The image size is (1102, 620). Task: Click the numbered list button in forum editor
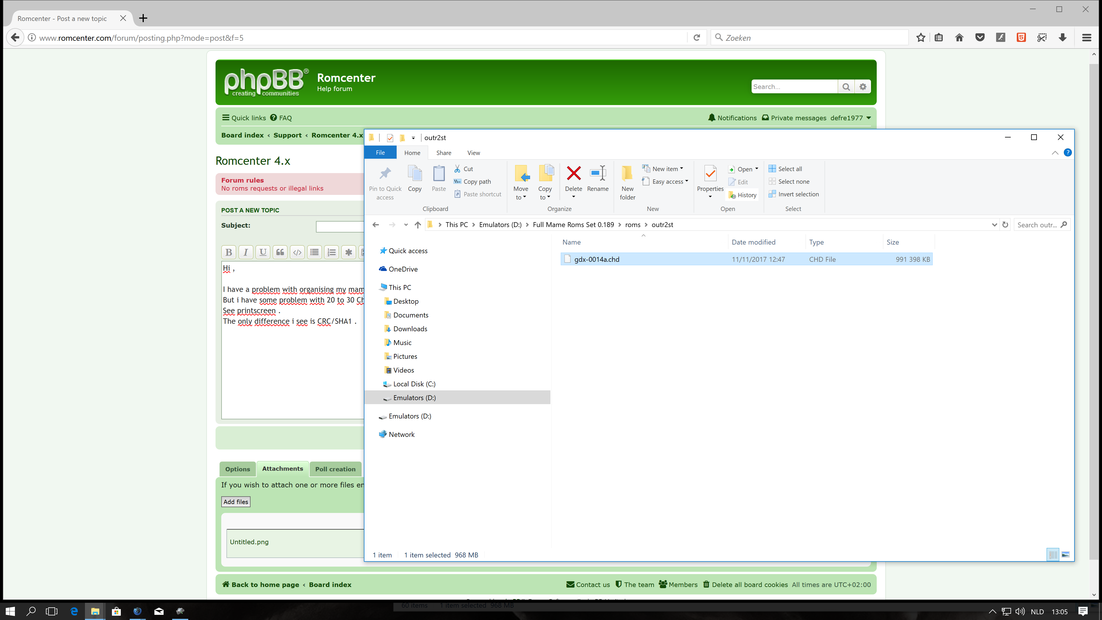point(331,253)
